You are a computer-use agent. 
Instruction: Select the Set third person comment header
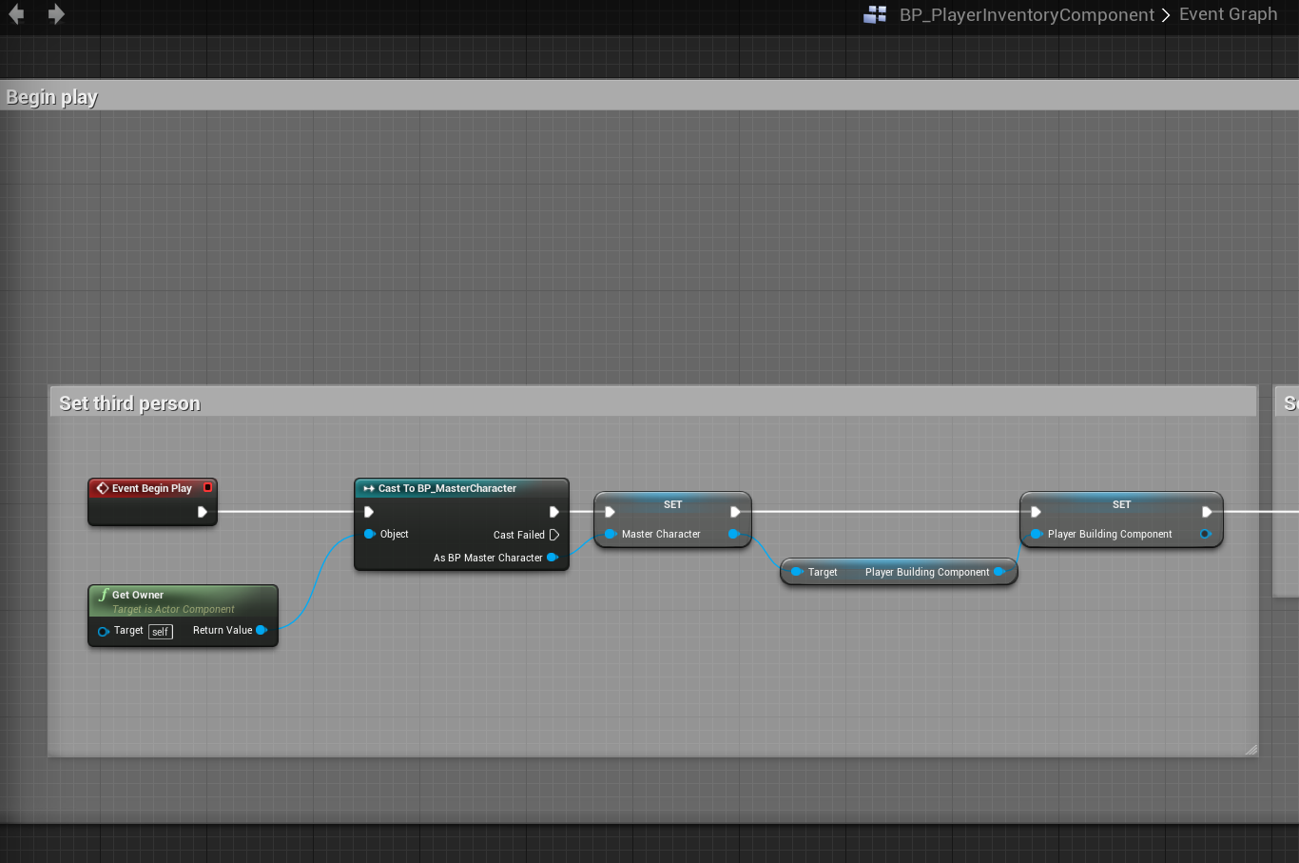pos(129,403)
